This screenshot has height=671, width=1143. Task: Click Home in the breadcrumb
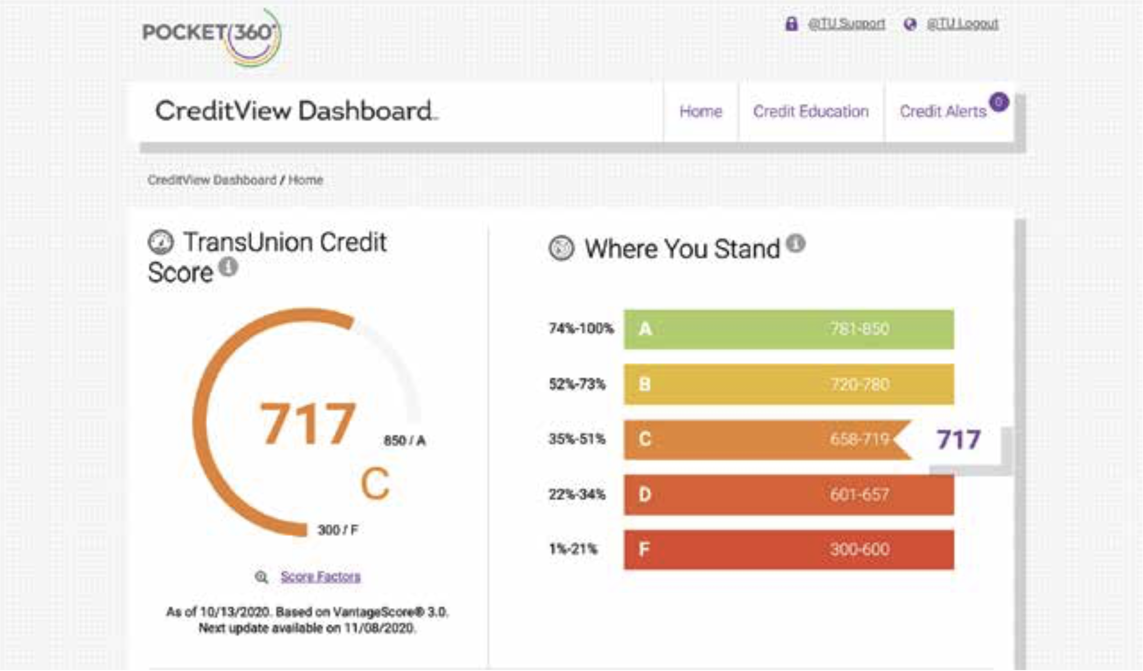tap(305, 180)
